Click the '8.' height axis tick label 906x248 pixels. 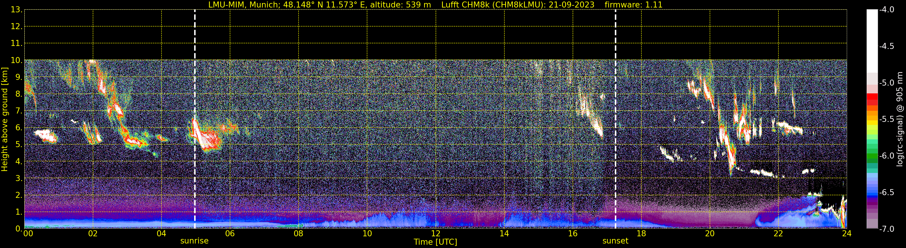(19, 94)
